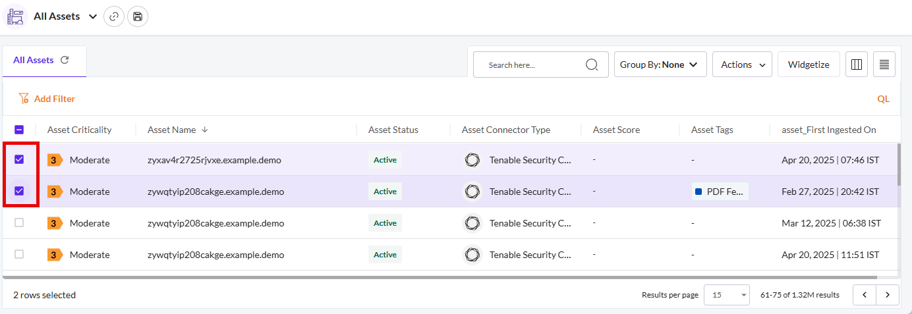Screen dimensions: 912x314
Task: Click the Asset Status column header
Action: click(393, 130)
